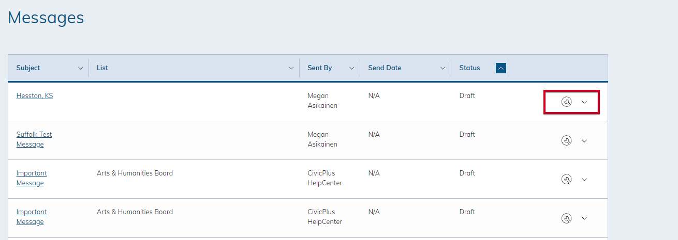This screenshot has width=678, height=240.
Task: Click the wrench icon in Suffolk Test Message row
Action: 567,141
